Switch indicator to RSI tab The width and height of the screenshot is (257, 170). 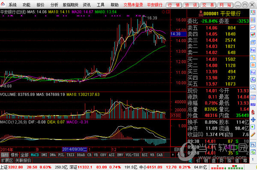pos(144,155)
